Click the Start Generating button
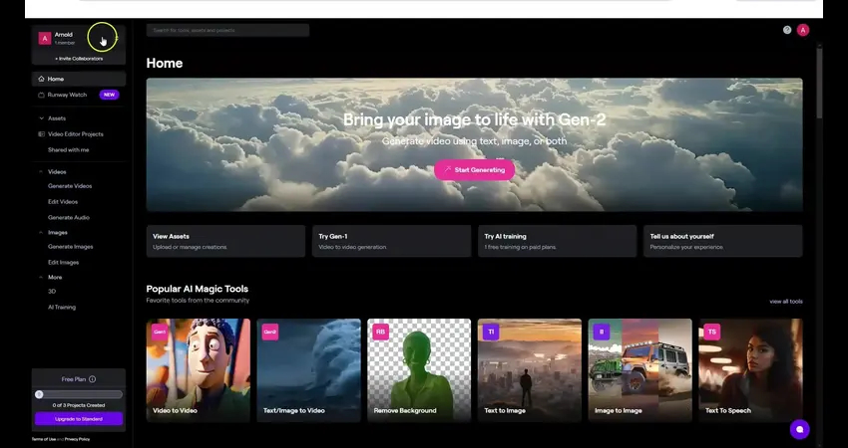The image size is (848, 448). (474, 170)
